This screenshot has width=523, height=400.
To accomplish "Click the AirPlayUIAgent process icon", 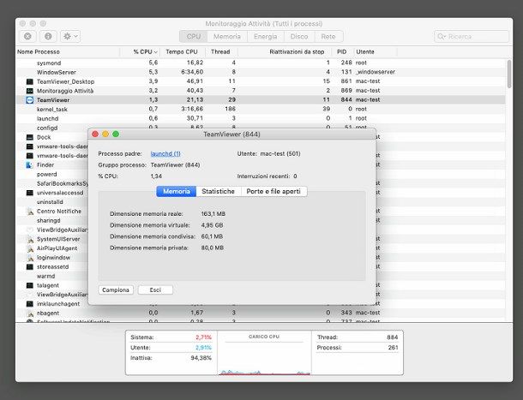I will pos(30,248).
